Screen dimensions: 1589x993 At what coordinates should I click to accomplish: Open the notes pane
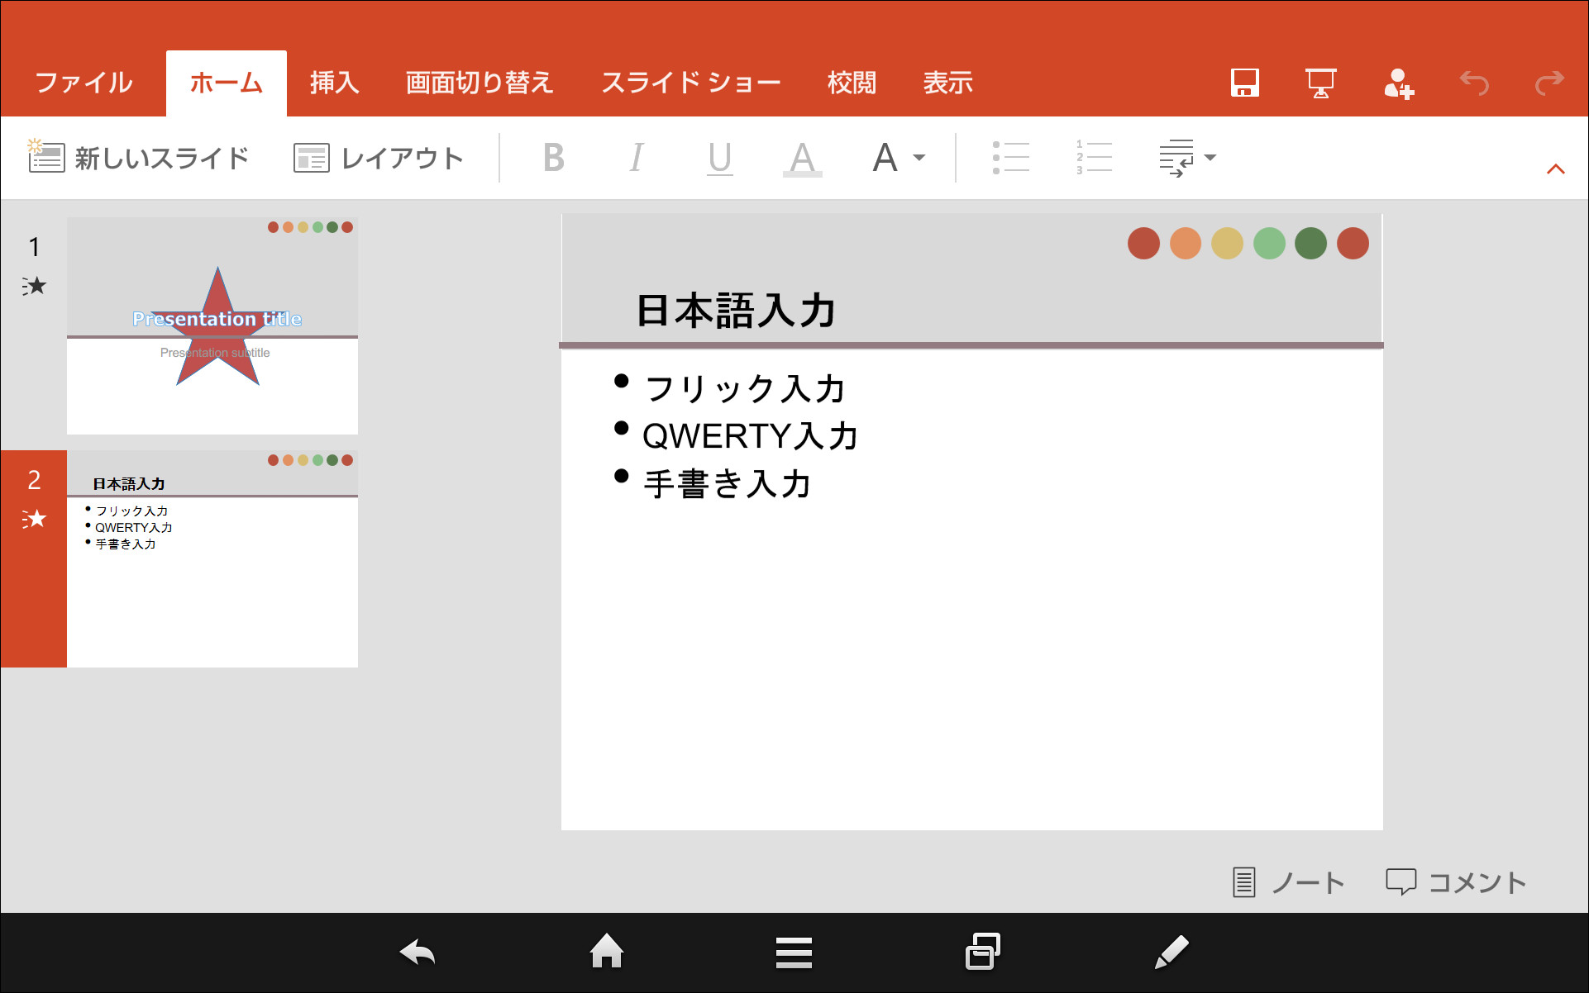pos(1287,882)
